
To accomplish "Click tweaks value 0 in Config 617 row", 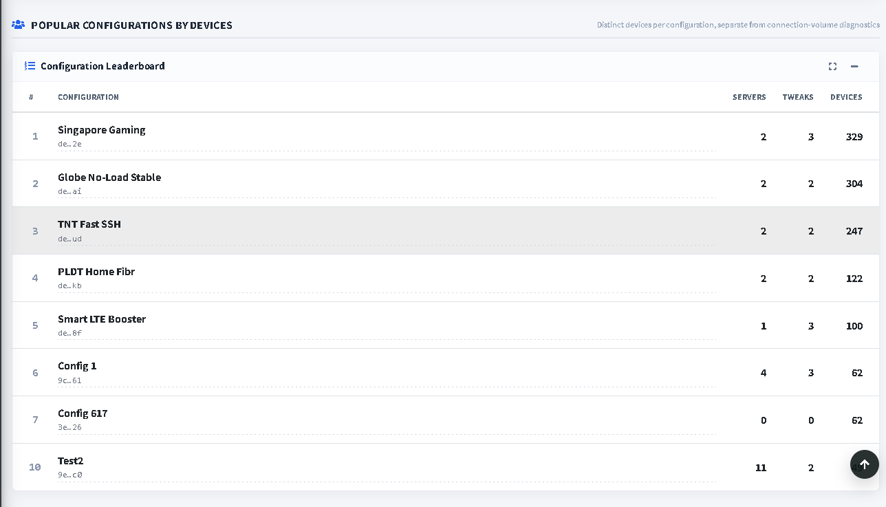I will 811,420.
